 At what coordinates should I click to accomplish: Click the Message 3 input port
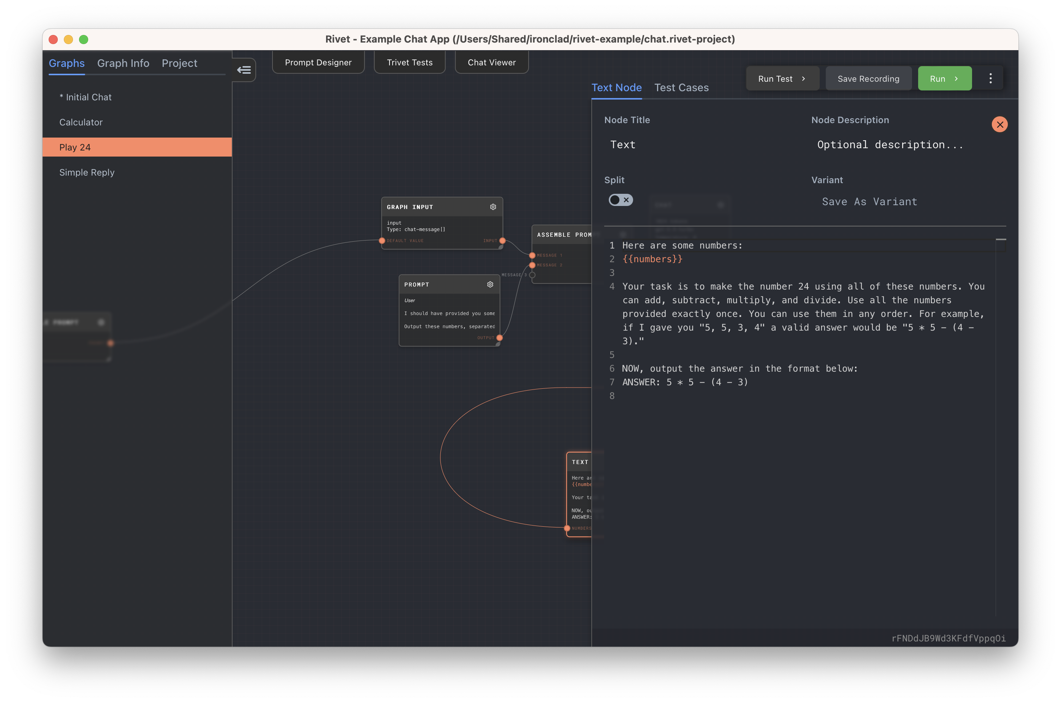(x=532, y=275)
